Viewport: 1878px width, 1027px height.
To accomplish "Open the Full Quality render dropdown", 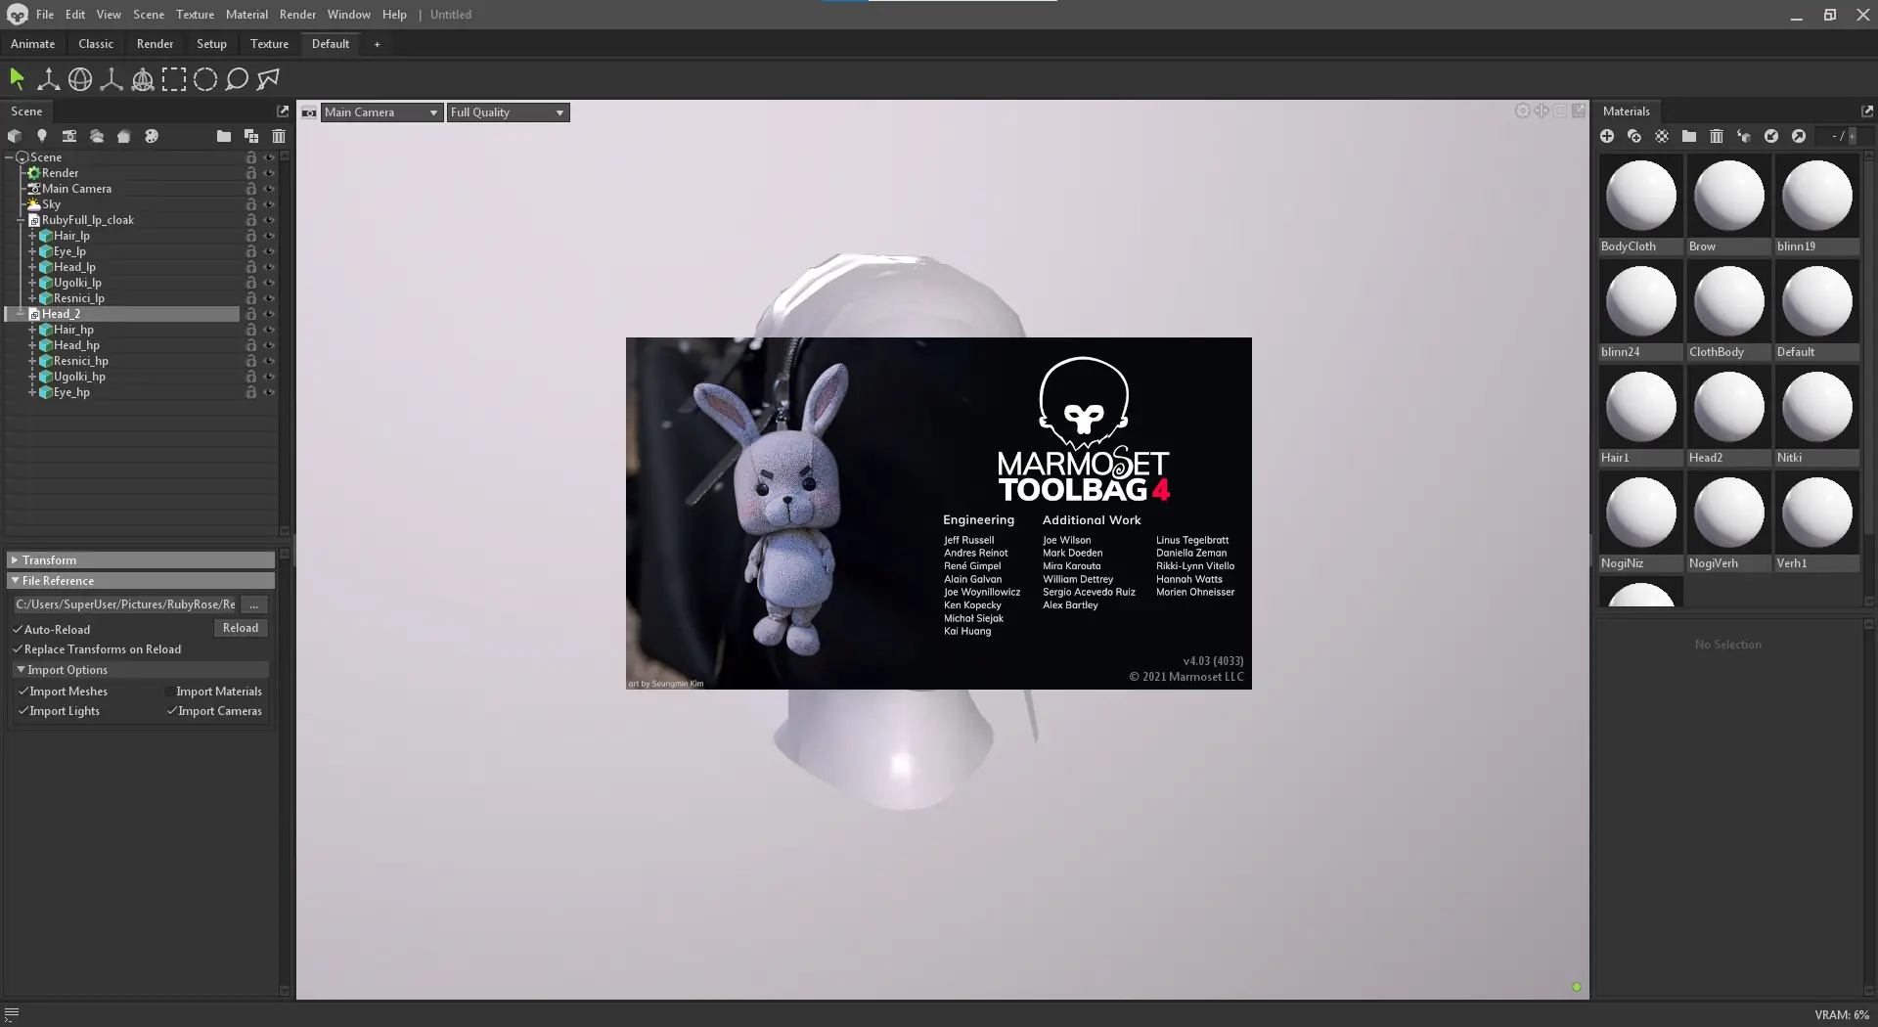I will 508,112.
